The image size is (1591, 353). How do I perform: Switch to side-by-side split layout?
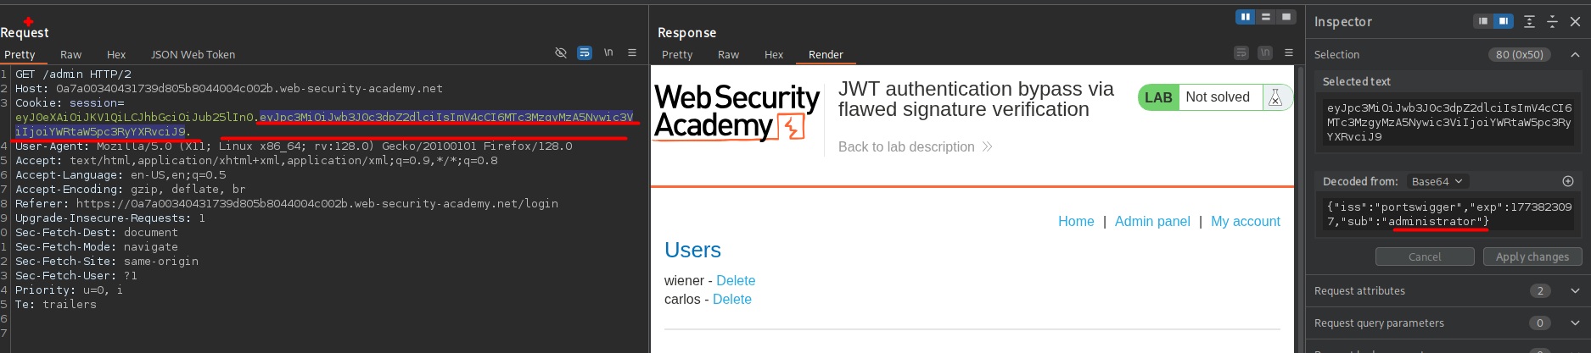(x=1246, y=17)
